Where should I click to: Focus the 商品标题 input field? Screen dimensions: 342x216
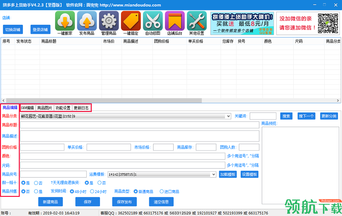[140, 125]
